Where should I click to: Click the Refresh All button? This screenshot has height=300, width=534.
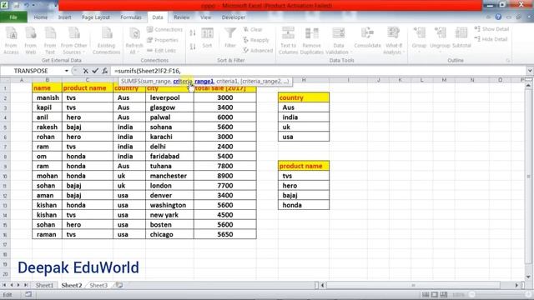point(134,41)
